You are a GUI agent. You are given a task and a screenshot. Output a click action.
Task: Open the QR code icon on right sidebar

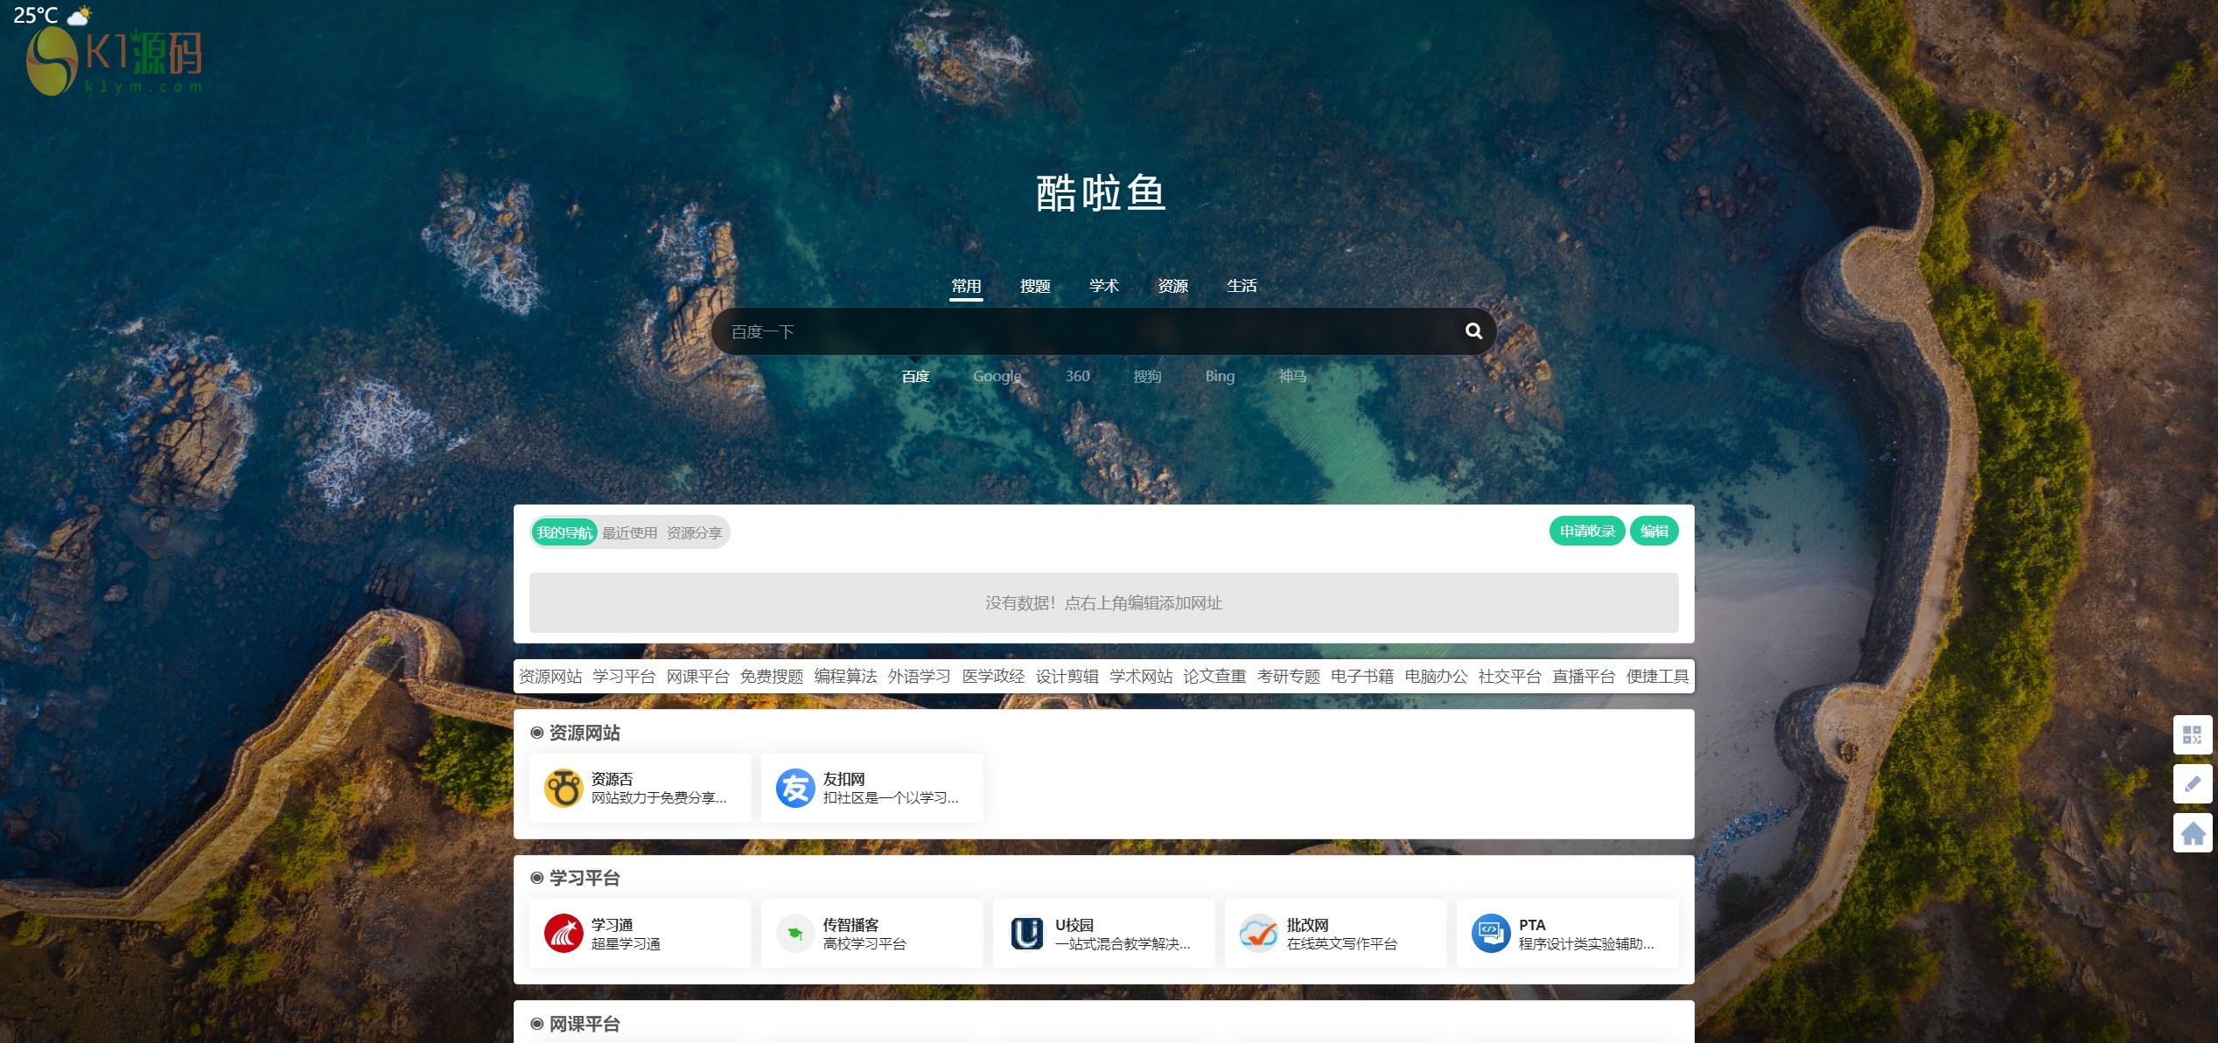[2192, 734]
